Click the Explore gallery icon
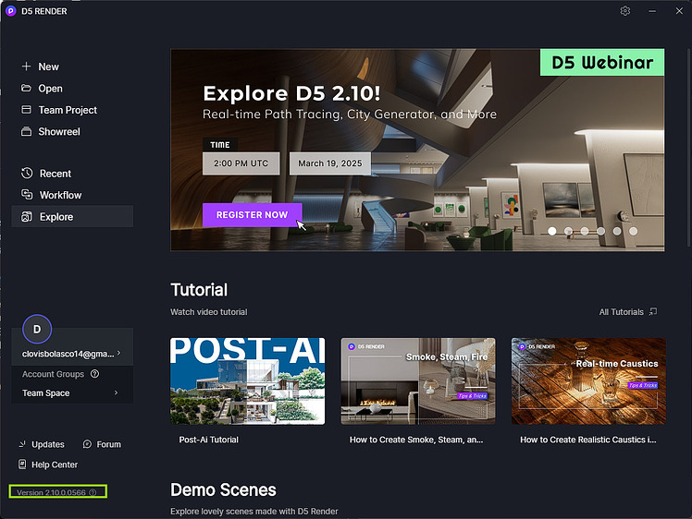 click(x=27, y=217)
